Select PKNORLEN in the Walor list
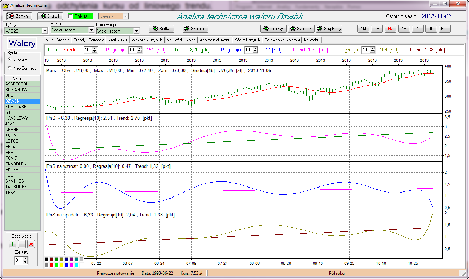Screen dimensions: 469x279 23,164
